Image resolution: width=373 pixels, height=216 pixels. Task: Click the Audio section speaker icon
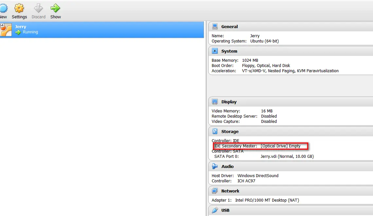click(x=215, y=166)
